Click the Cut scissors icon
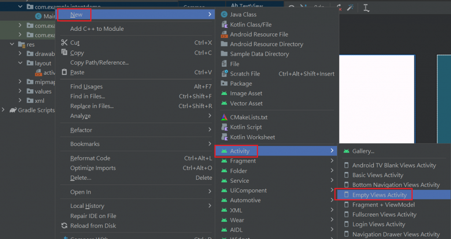 pos(64,43)
